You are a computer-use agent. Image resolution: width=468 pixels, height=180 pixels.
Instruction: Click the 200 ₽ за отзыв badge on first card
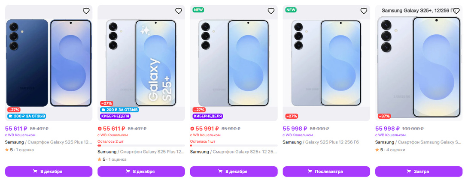point(27,116)
